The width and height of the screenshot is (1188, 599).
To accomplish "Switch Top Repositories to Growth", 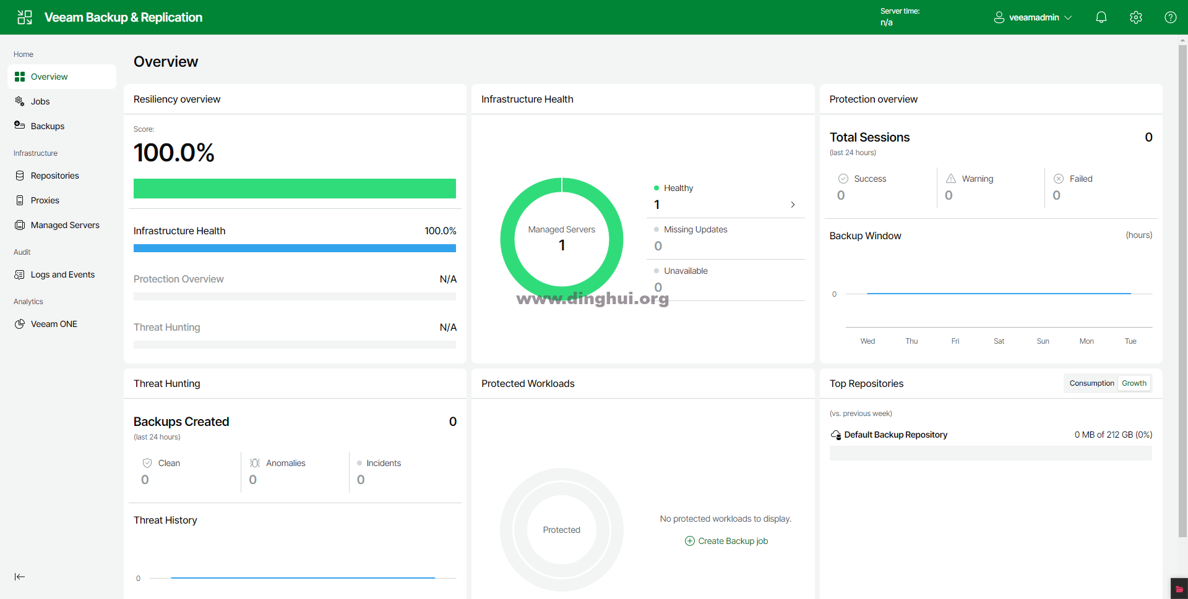I will [1134, 383].
